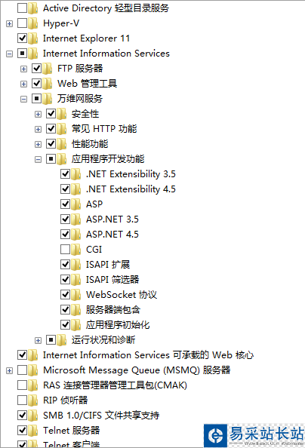Click the Hyper-V folder icon
Screen dimensions: 305x448
point(33,23)
